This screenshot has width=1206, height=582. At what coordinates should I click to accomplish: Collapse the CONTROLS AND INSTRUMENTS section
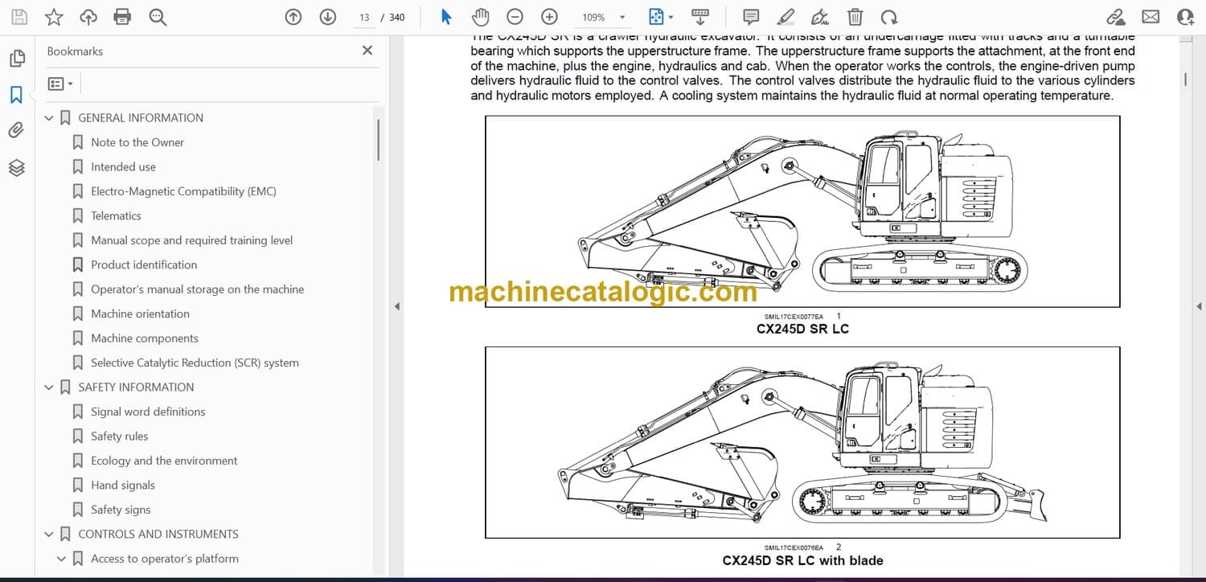[49, 535]
